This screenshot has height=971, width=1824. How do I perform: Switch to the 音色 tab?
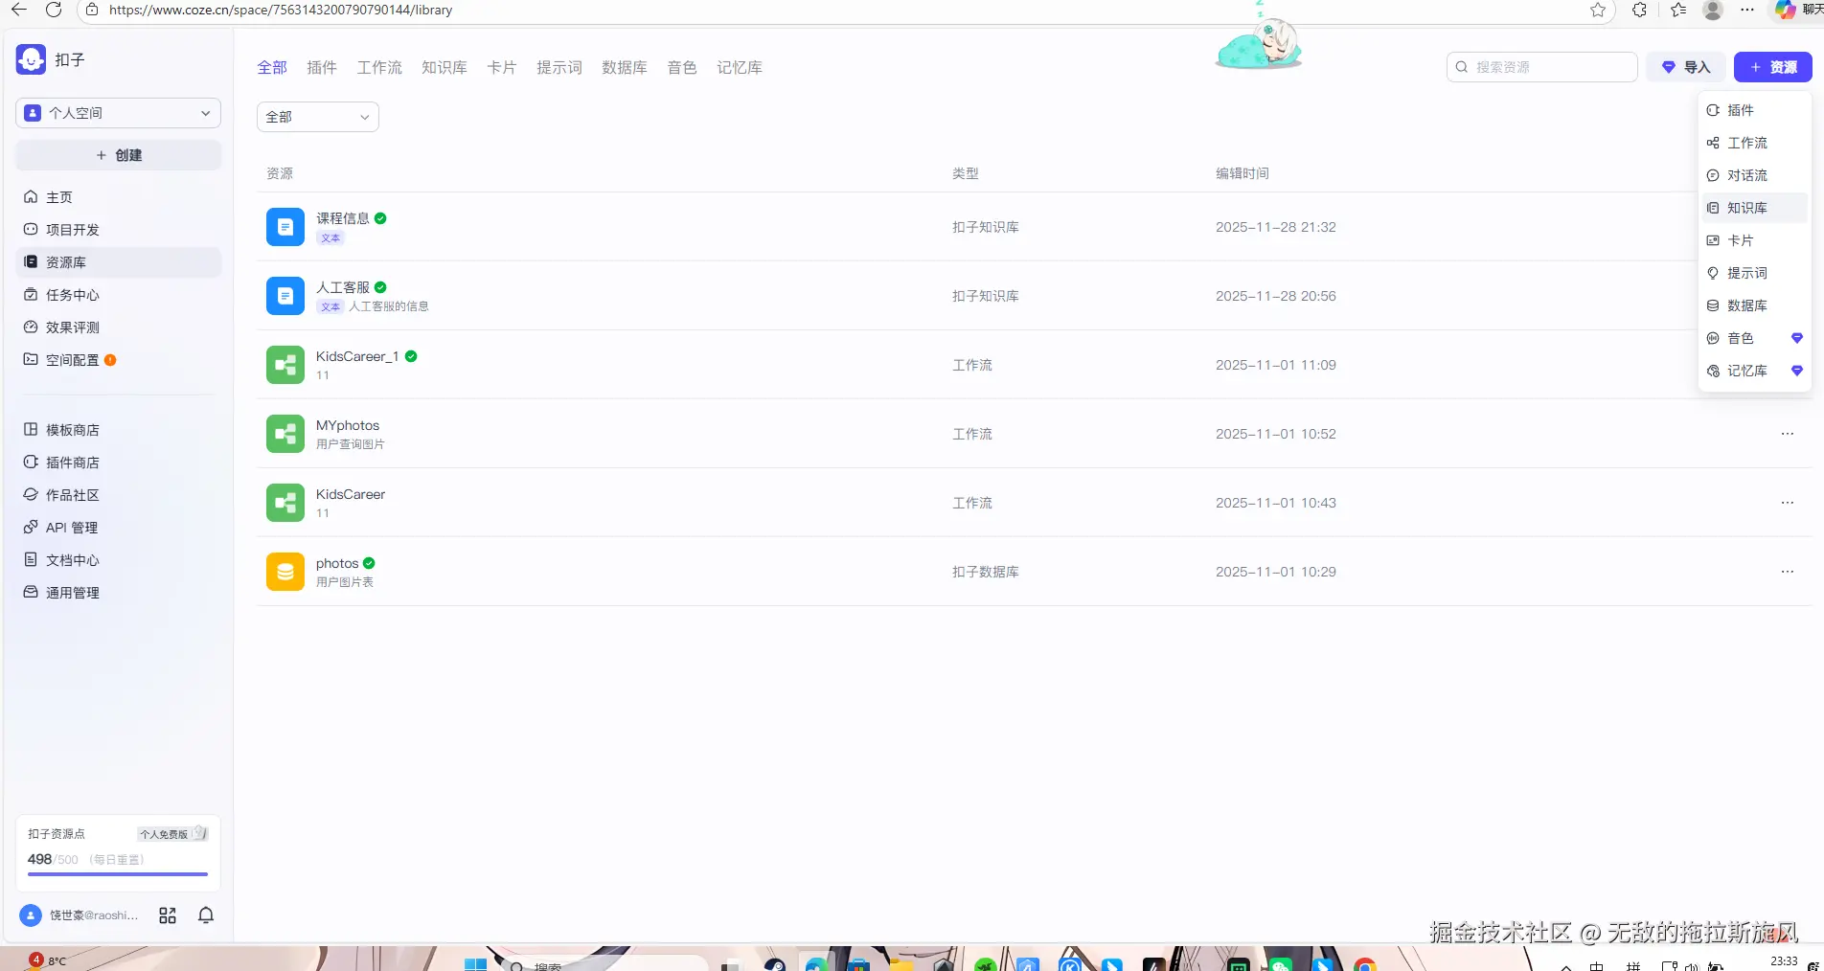tap(682, 67)
